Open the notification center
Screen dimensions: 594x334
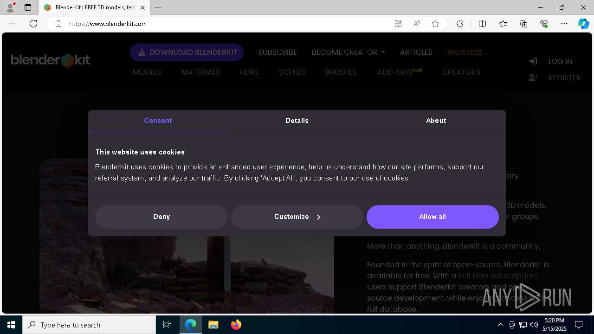(579, 325)
